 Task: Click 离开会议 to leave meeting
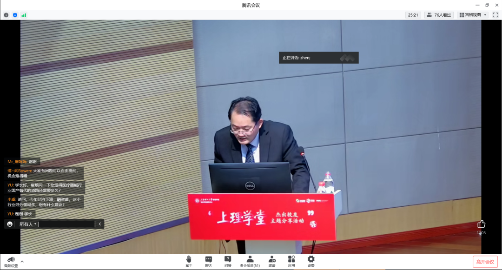[484, 261]
